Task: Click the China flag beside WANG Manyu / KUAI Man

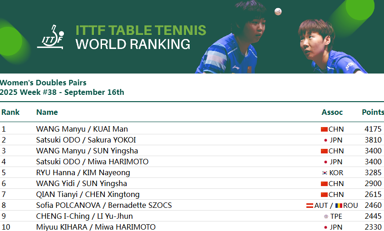Action: pos(324,129)
